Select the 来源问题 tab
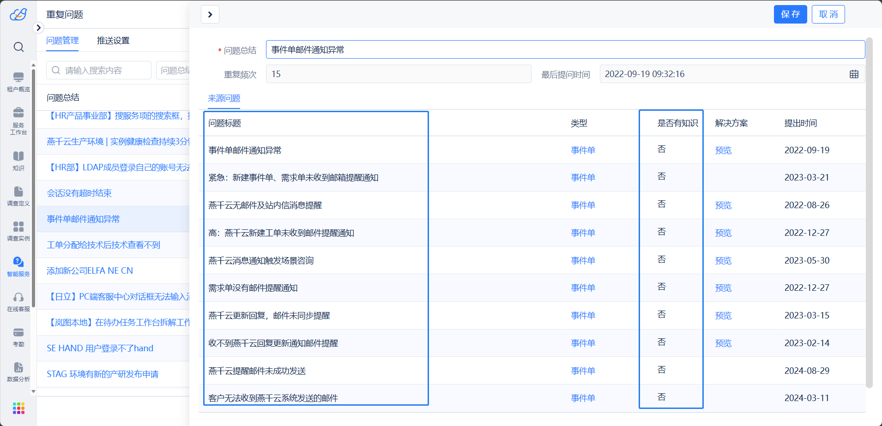Screen dimensions: 882x426 point(224,98)
